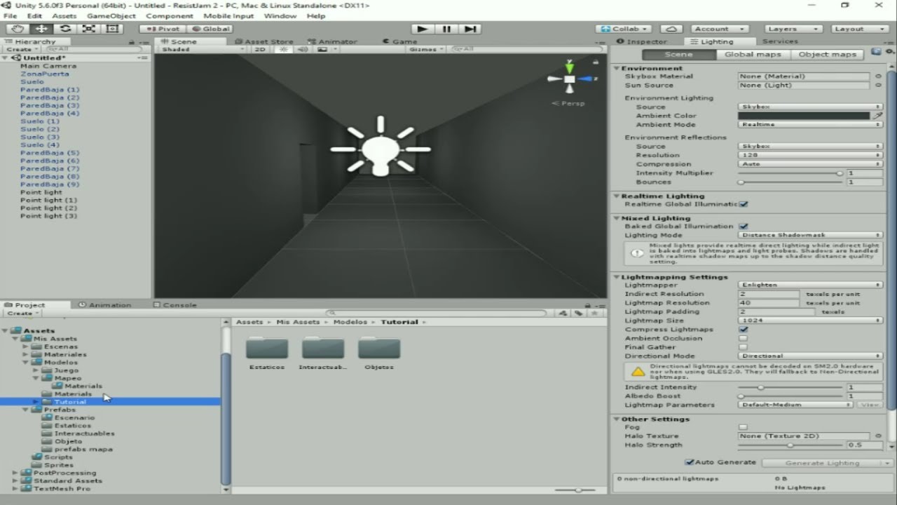Open the Directional Mode dropdown
Screen dimensions: 897x505
811,356
